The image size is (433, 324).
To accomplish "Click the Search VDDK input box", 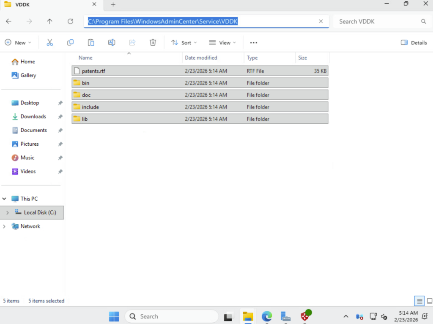I will tap(376, 22).
